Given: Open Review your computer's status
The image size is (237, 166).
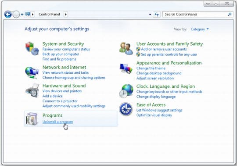Looking at the screenshot, I should click(x=66, y=49).
